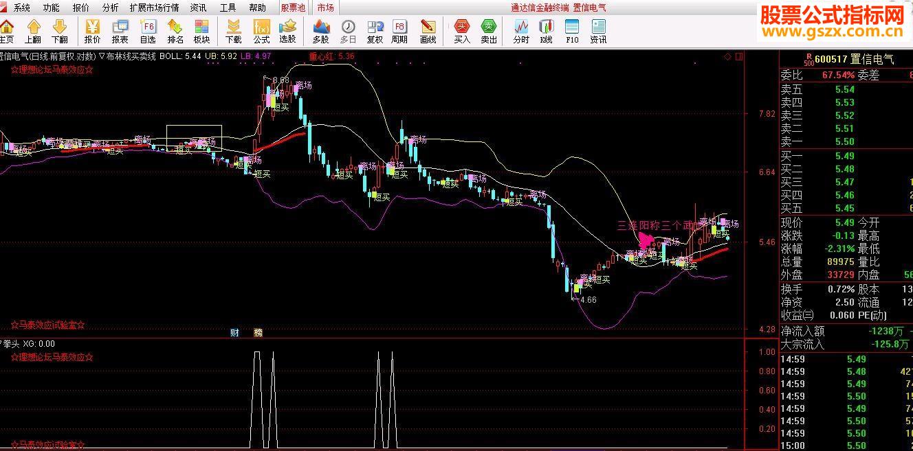Open the 系统 menu

(x=22, y=8)
